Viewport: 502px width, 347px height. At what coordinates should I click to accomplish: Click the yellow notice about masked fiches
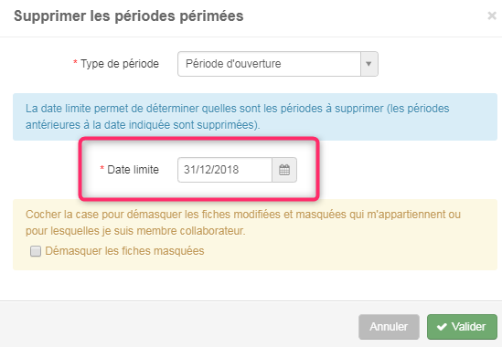click(x=255, y=235)
